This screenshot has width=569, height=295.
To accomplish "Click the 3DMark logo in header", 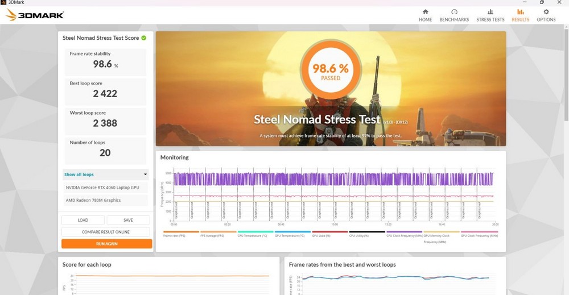I will (x=35, y=15).
